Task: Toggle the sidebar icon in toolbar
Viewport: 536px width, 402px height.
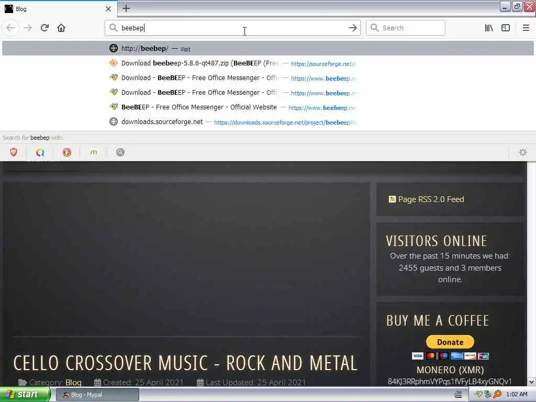Action: (506, 28)
